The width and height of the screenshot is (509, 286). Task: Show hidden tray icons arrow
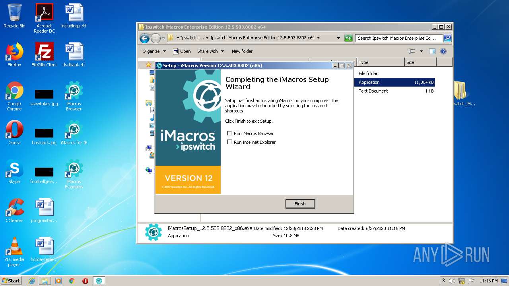[444, 280]
